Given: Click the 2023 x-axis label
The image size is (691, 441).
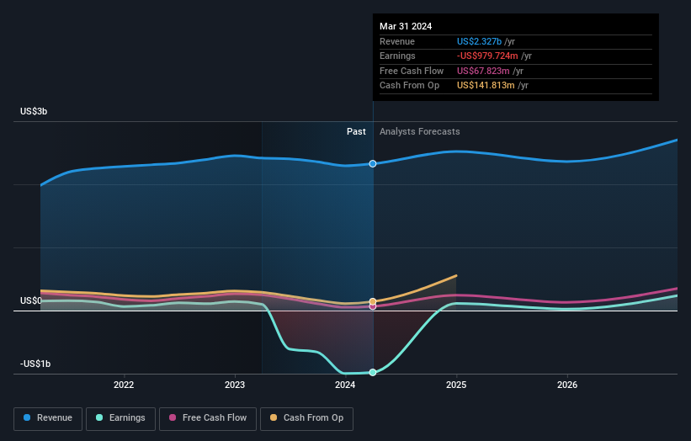Looking at the screenshot, I should pyautogui.click(x=235, y=385).
